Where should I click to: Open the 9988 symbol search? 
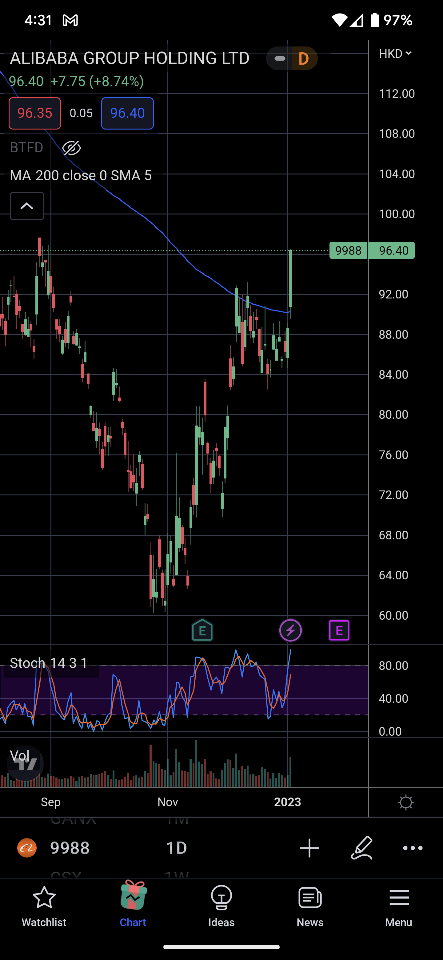70,848
